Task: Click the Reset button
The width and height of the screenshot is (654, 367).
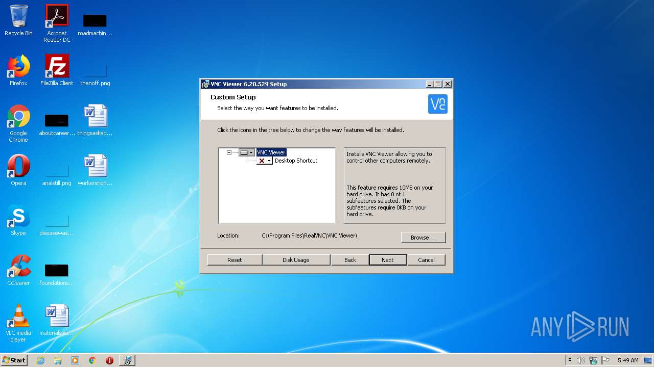Action: pyautogui.click(x=235, y=260)
